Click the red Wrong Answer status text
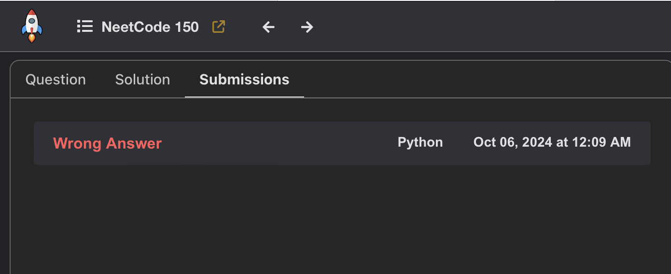This screenshot has height=274, width=671. [x=107, y=143]
